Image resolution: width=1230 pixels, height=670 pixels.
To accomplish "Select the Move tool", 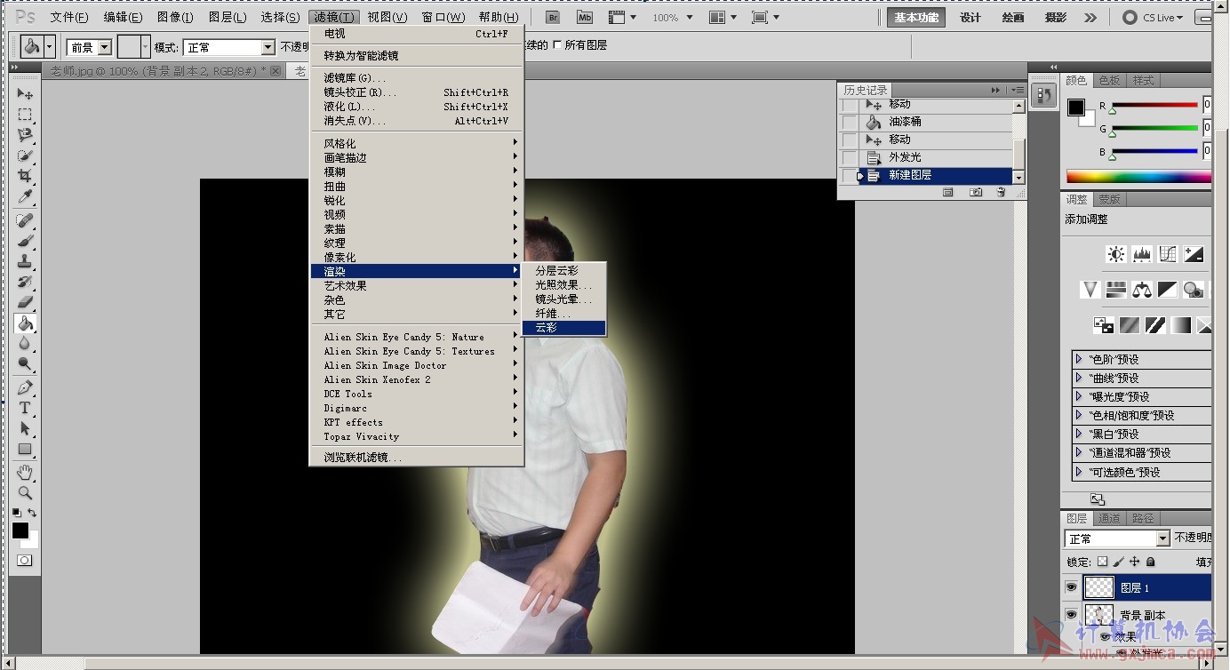I will (25, 94).
